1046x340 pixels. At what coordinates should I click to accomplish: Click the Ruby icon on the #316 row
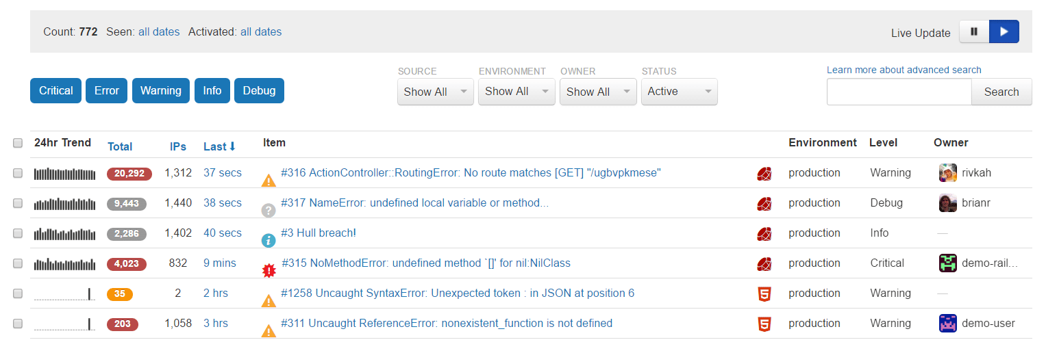764,174
